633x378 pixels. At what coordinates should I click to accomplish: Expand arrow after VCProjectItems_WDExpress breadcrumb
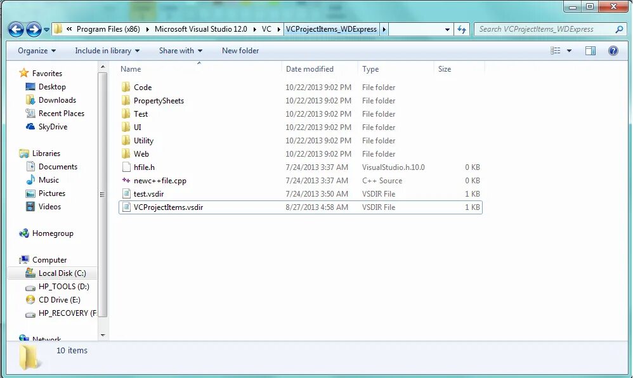point(384,29)
